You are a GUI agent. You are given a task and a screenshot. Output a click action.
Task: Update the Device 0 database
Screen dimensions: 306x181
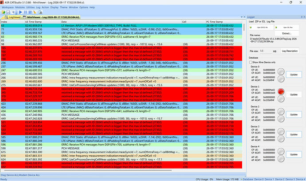pos(294,75)
